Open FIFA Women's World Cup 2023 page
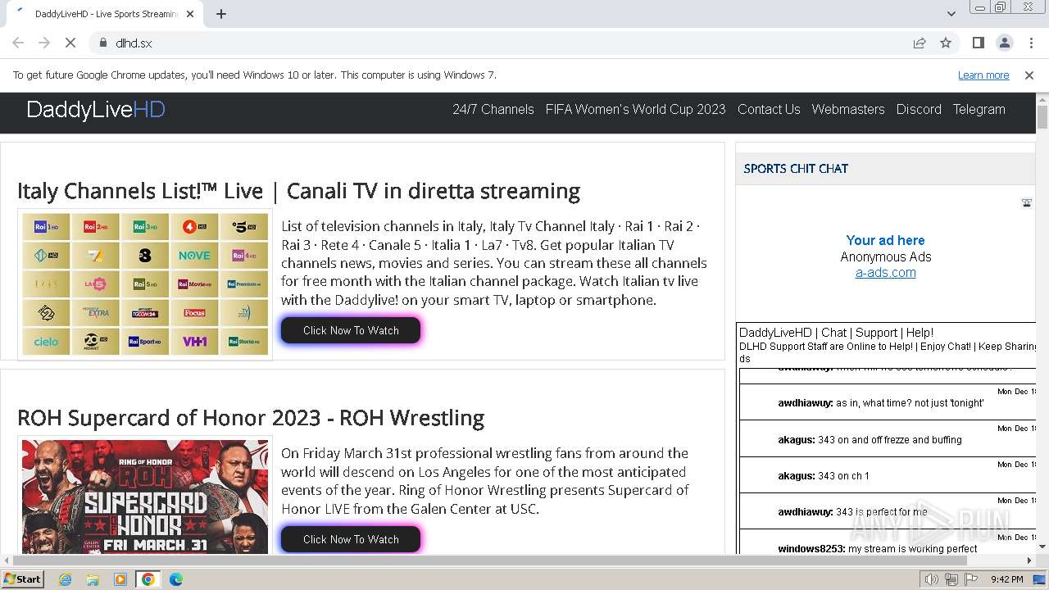The width and height of the screenshot is (1049, 590). point(635,109)
